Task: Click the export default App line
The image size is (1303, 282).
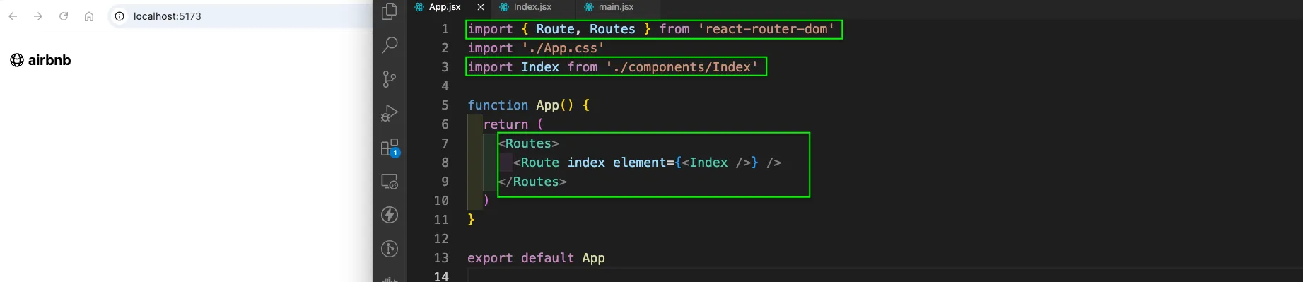Action: coord(536,258)
